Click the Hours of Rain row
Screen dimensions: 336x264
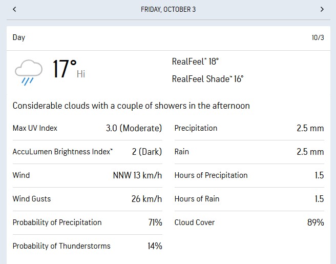249,199
